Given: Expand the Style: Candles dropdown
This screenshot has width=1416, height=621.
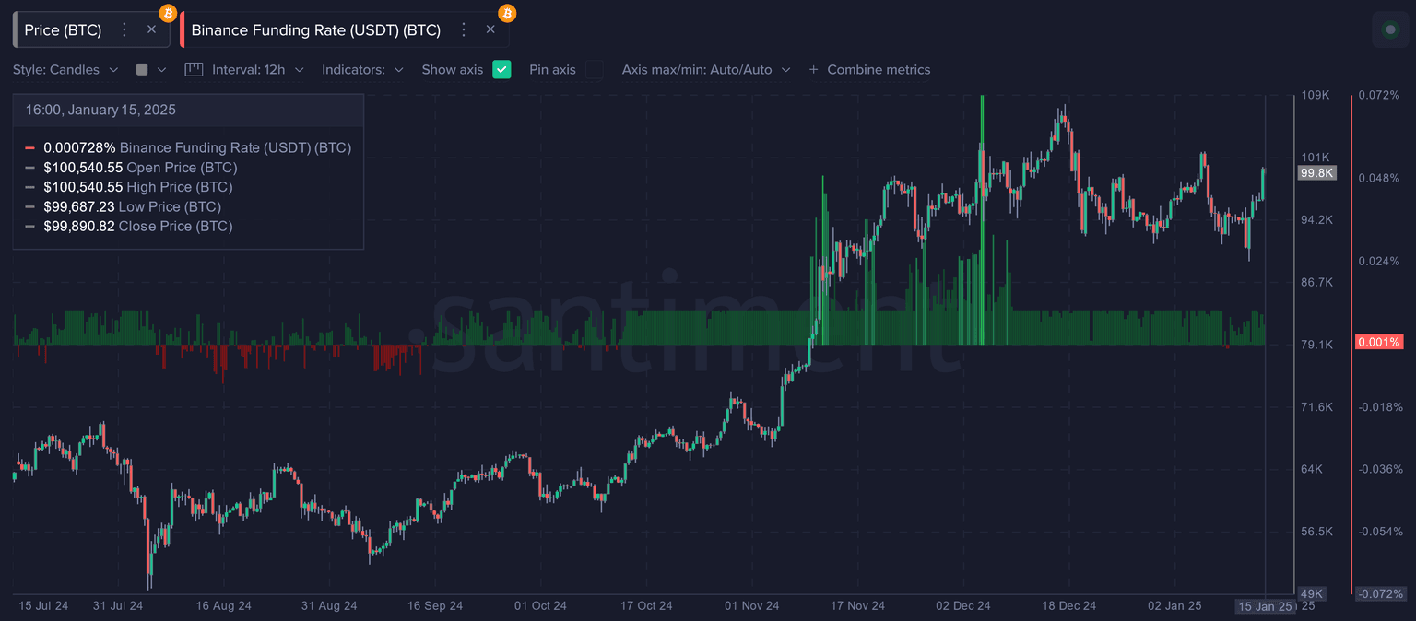Looking at the screenshot, I should pos(65,69).
